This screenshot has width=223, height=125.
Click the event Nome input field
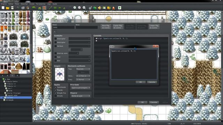[x=63, y=27]
